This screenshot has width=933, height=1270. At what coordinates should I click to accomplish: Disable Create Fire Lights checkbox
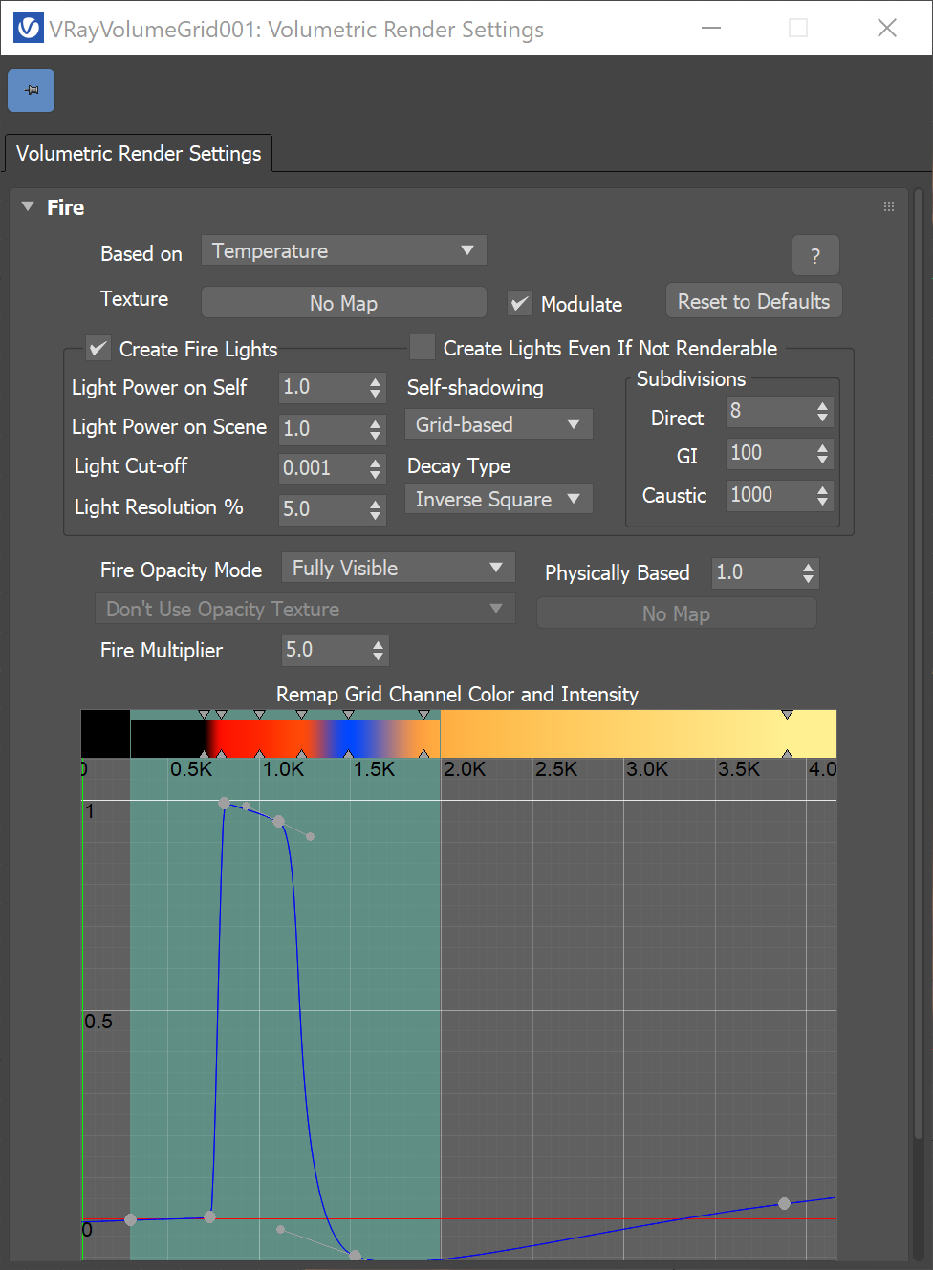[x=98, y=349]
